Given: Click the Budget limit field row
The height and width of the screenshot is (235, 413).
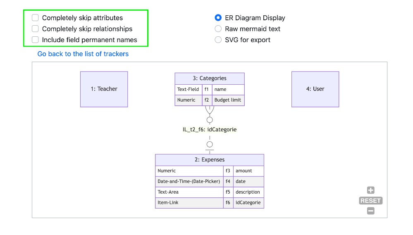Looking at the screenshot, I should point(210,100).
